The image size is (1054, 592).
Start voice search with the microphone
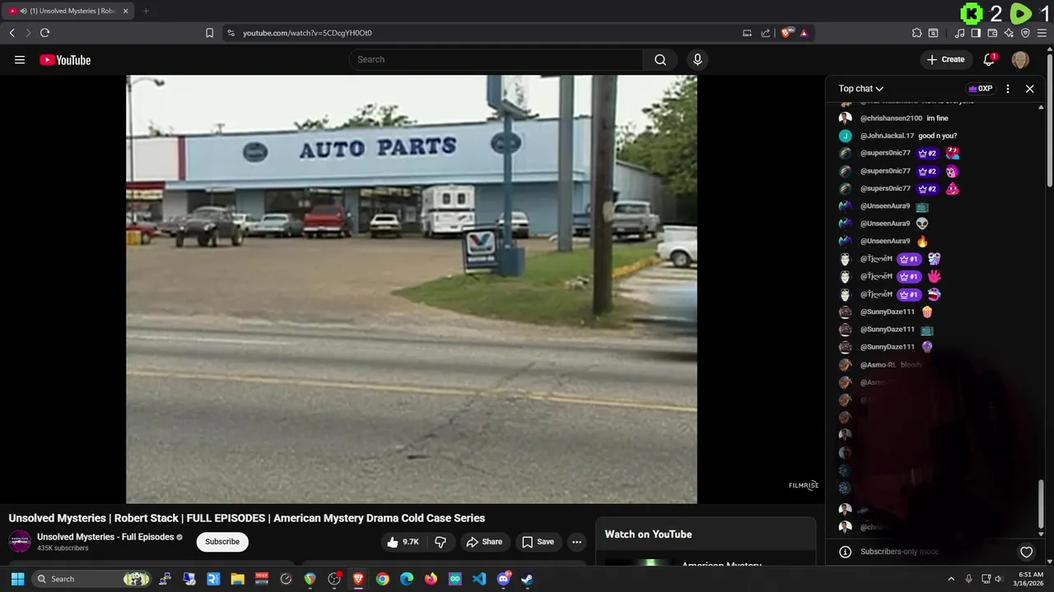point(697,59)
